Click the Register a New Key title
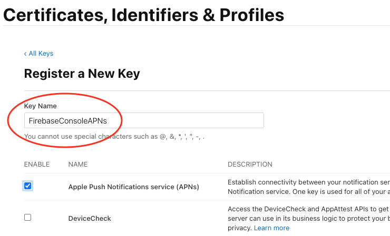This screenshot has width=390, height=236. 82,74
